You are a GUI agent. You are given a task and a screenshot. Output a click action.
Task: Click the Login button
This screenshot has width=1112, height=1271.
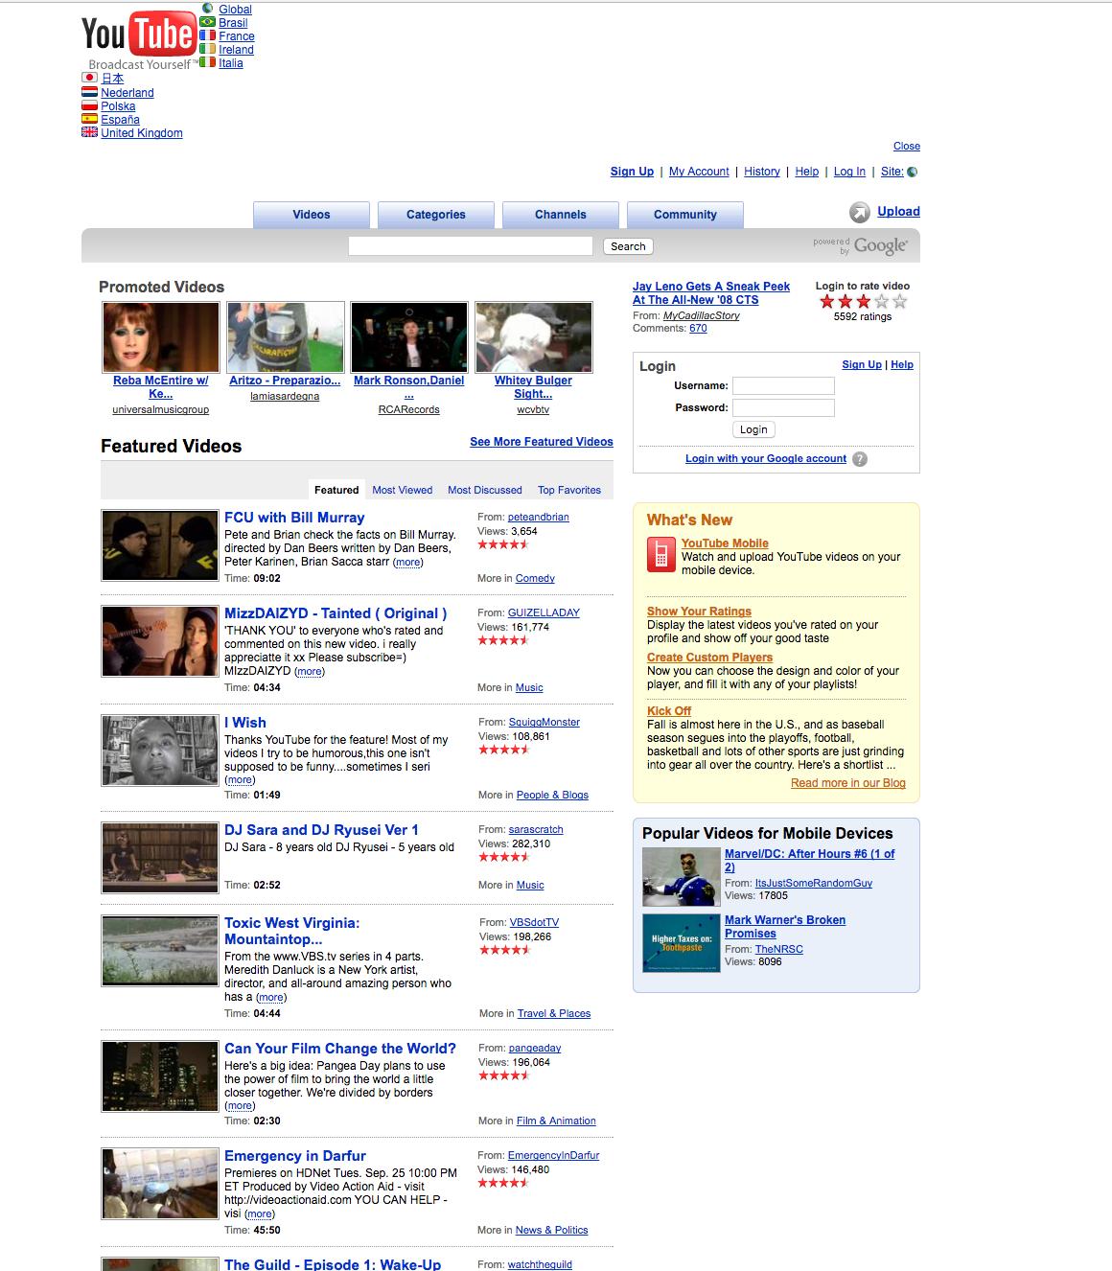click(753, 429)
